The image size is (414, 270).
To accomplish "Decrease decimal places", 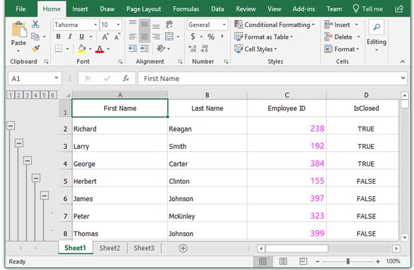I will tap(204, 48).
